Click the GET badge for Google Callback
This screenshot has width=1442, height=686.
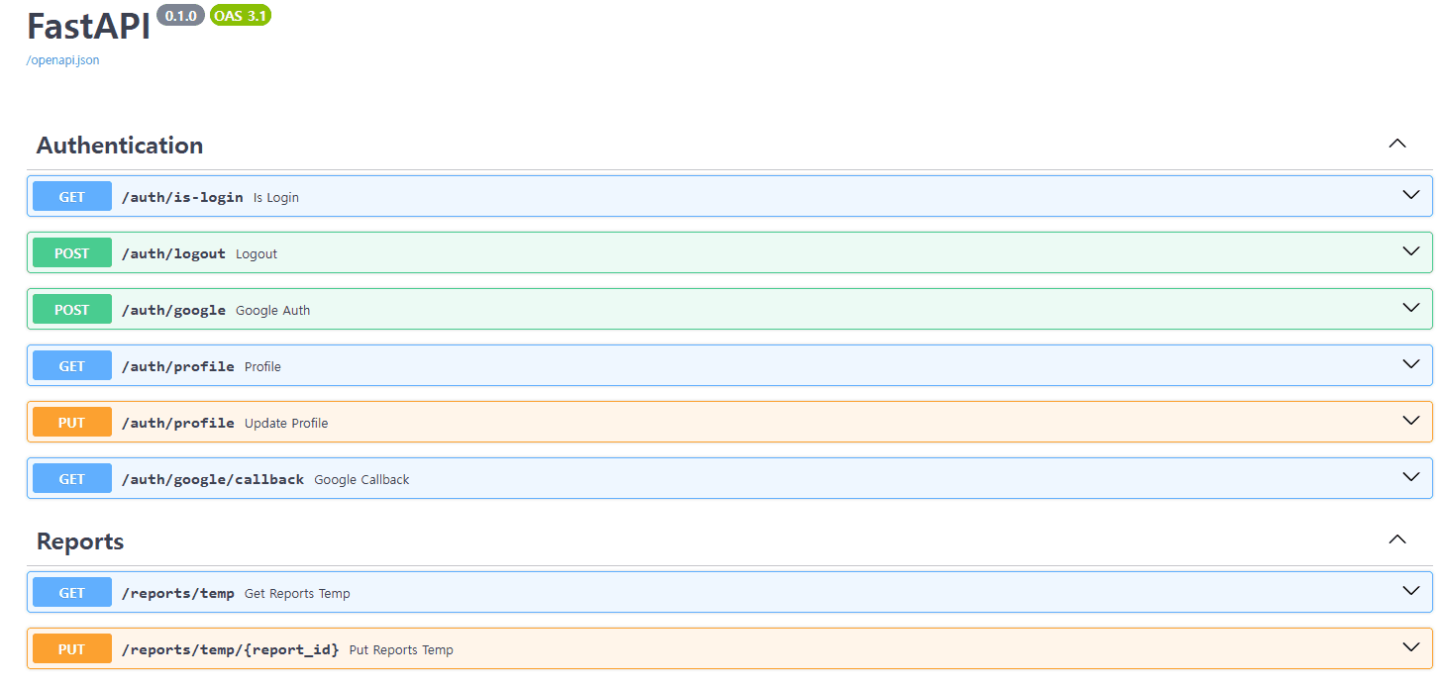72,479
